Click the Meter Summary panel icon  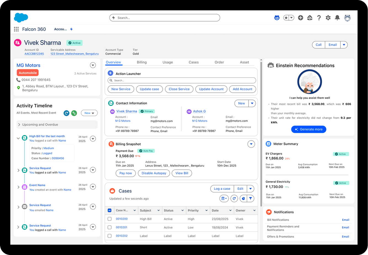click(x=268, y=144)
